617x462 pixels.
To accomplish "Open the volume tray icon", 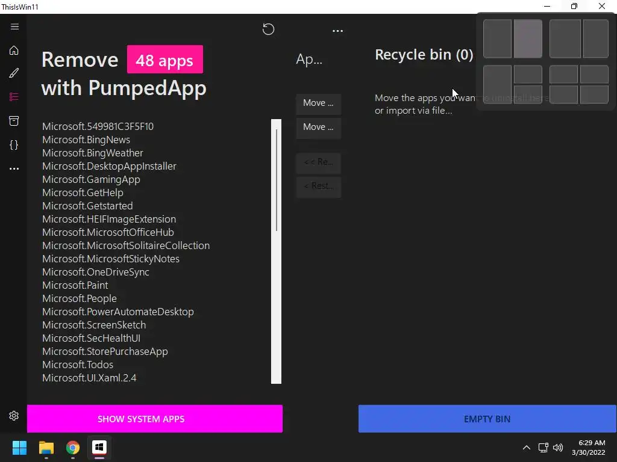I will click(x=558, y=448).
